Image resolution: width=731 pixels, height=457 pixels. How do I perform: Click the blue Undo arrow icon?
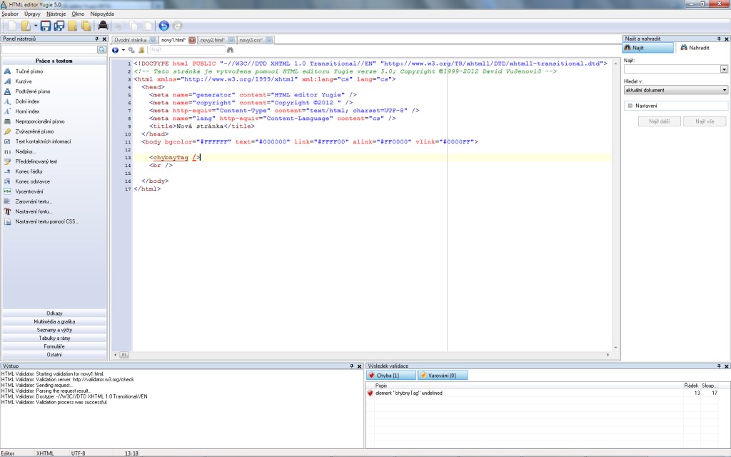click(163, 26)
